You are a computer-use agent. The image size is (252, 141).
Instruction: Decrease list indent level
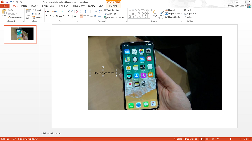pyautogui.click(x=93, y=11)
